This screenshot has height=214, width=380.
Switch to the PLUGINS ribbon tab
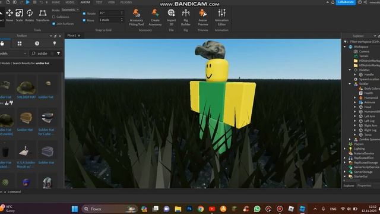pos(126,2)
